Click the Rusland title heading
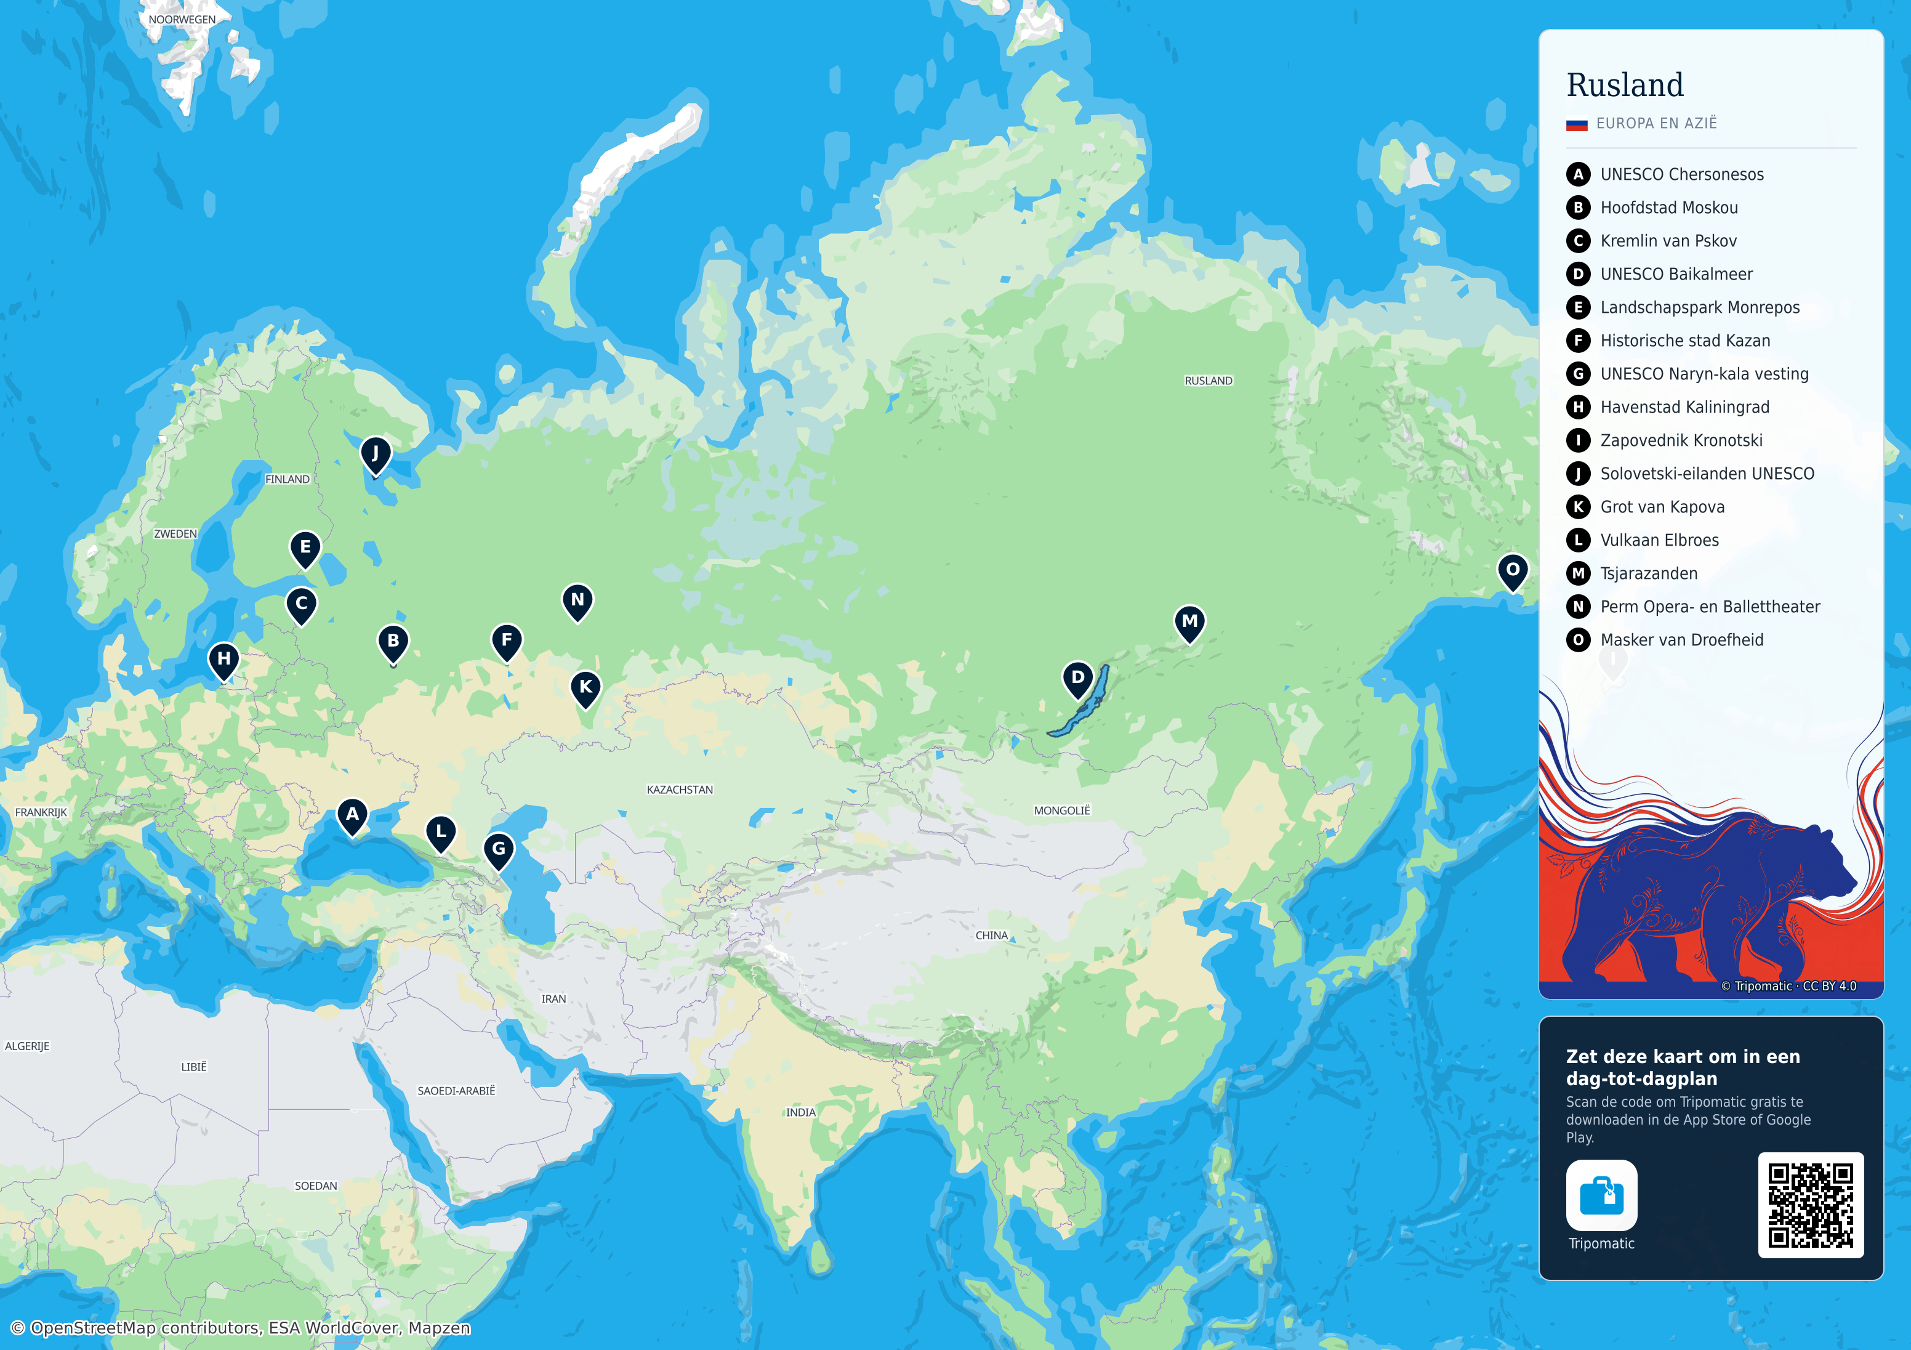 [1625, 85]
